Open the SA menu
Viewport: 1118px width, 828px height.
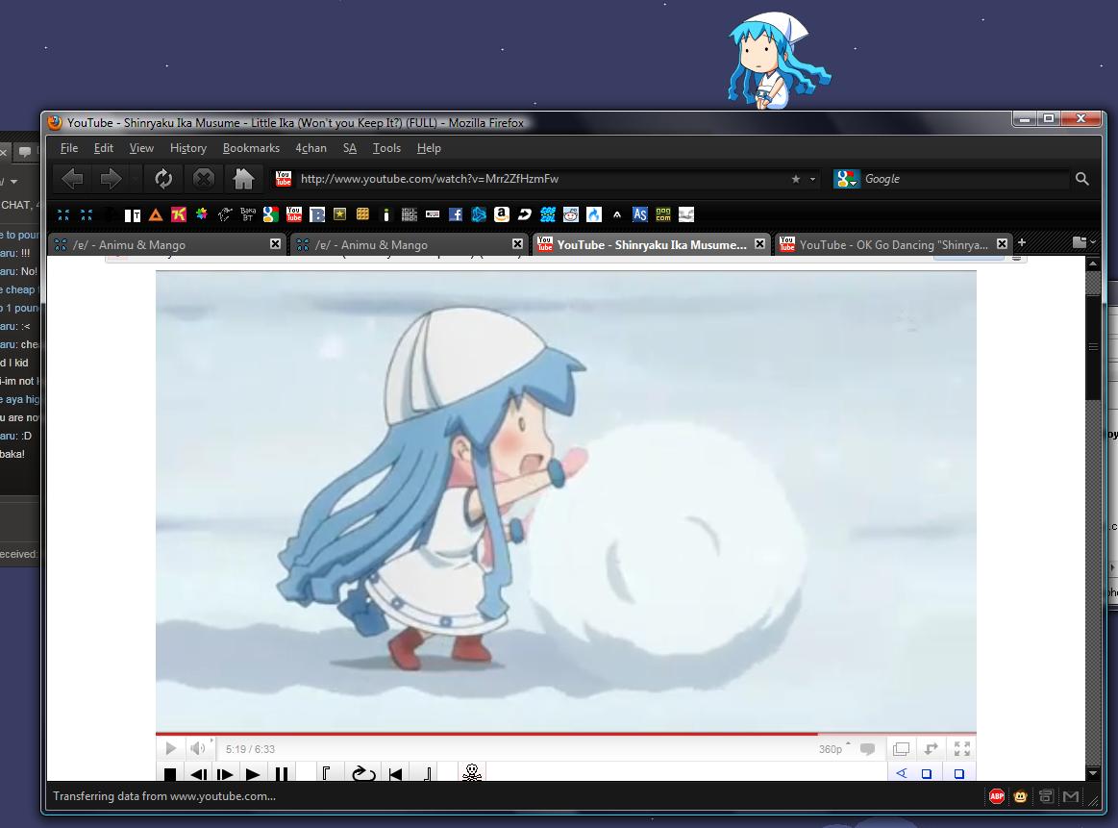[x=349, y=148]
